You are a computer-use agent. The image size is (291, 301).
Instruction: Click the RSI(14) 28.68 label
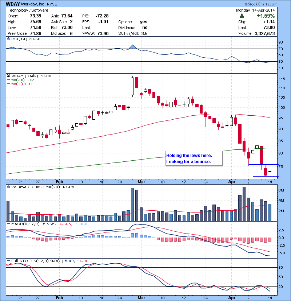pyautogui.click(x=26, y=39)
